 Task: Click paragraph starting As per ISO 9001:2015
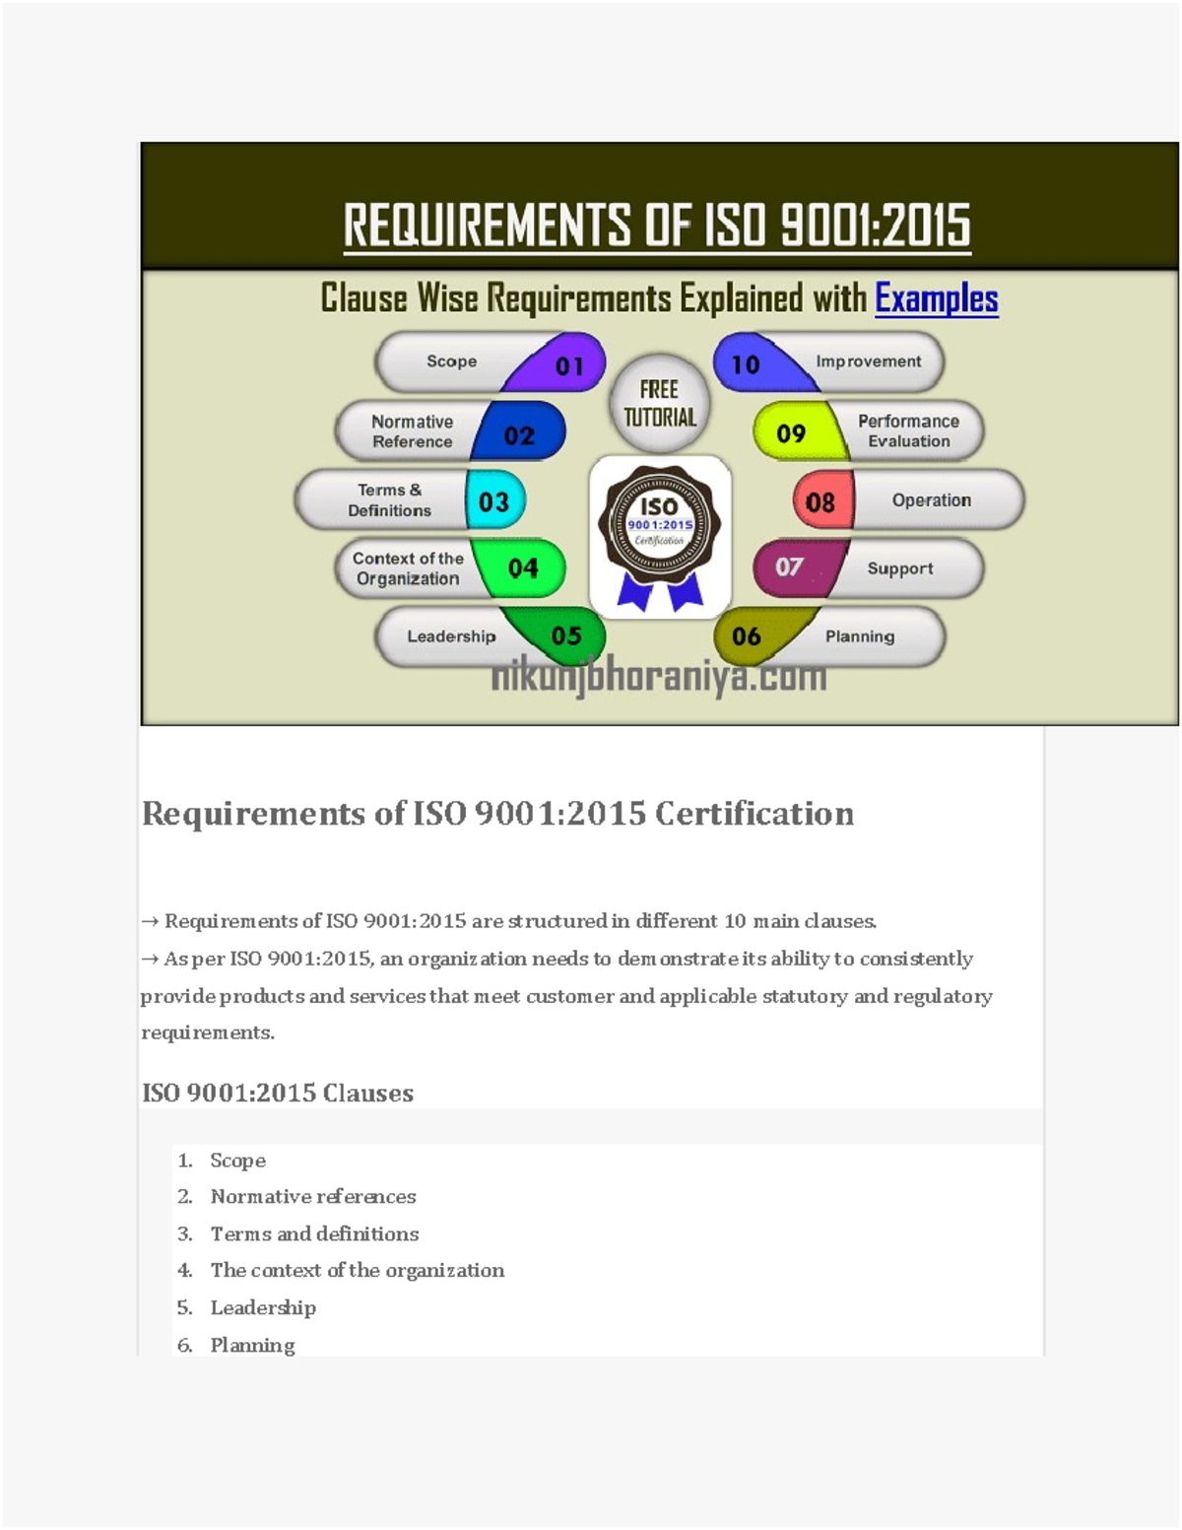566,995
